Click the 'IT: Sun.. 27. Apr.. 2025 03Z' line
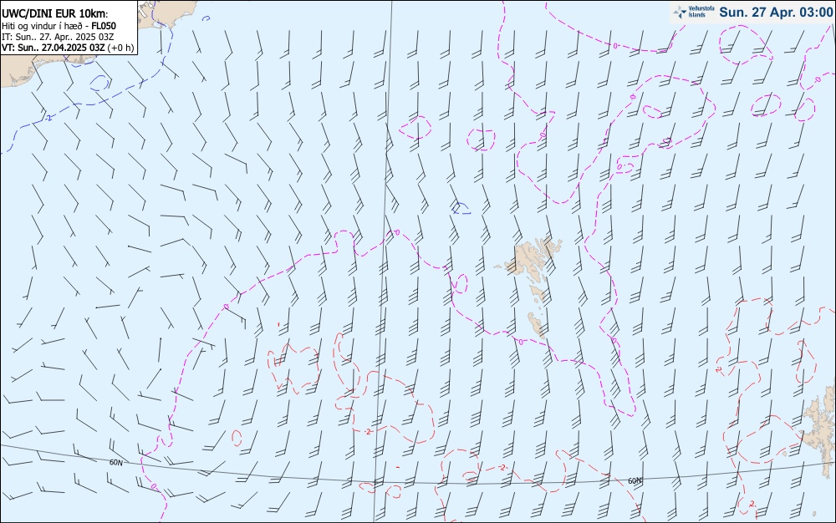The height and width of the screenshot is (523, 836). pyautogui.click(x=58, y=37)
